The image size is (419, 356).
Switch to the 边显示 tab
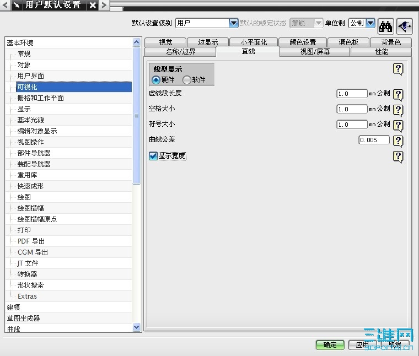pos(208,42)
